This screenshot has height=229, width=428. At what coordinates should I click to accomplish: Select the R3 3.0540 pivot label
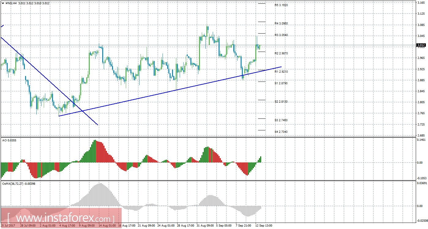coord(281,35)
